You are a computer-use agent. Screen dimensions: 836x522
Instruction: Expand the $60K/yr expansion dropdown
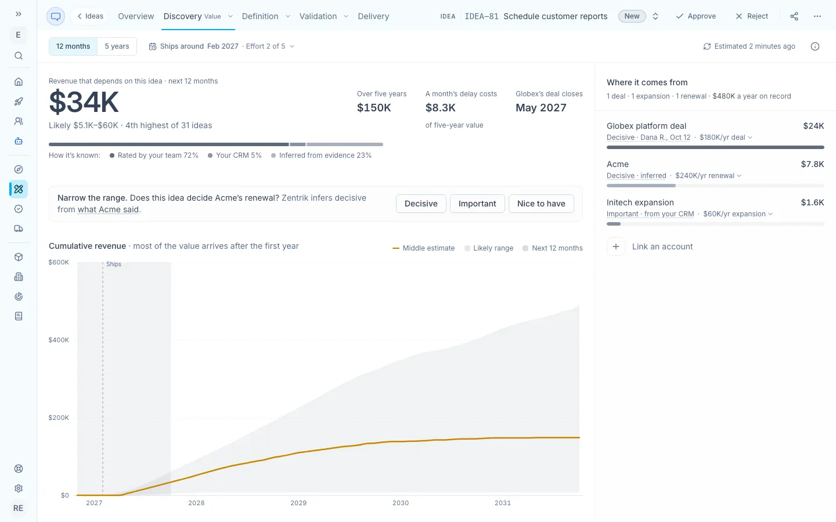[738, 214]
